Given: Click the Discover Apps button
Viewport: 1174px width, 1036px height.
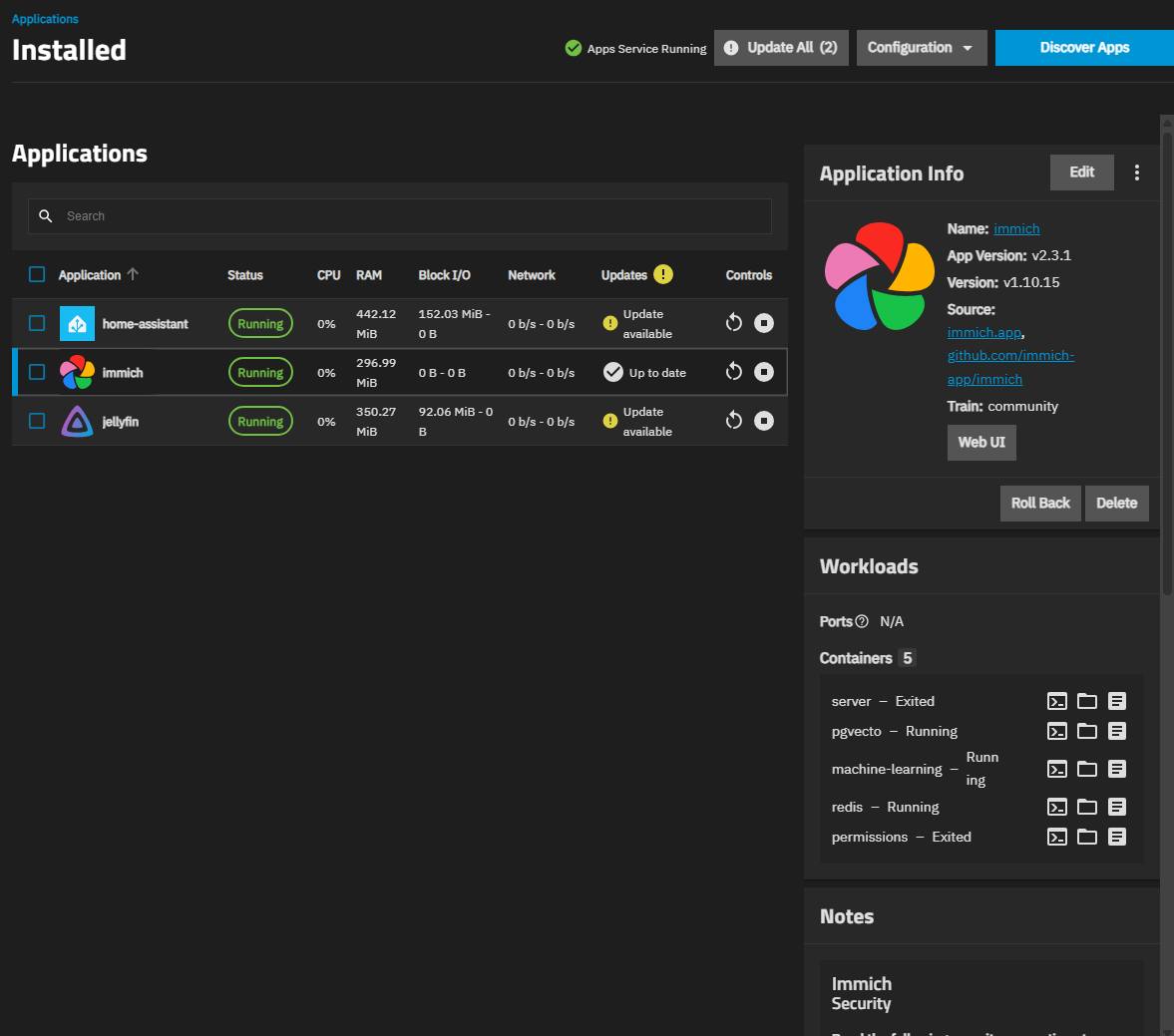Looking at the screenshot, I should pyautogui.click(x=1084, y=48).
